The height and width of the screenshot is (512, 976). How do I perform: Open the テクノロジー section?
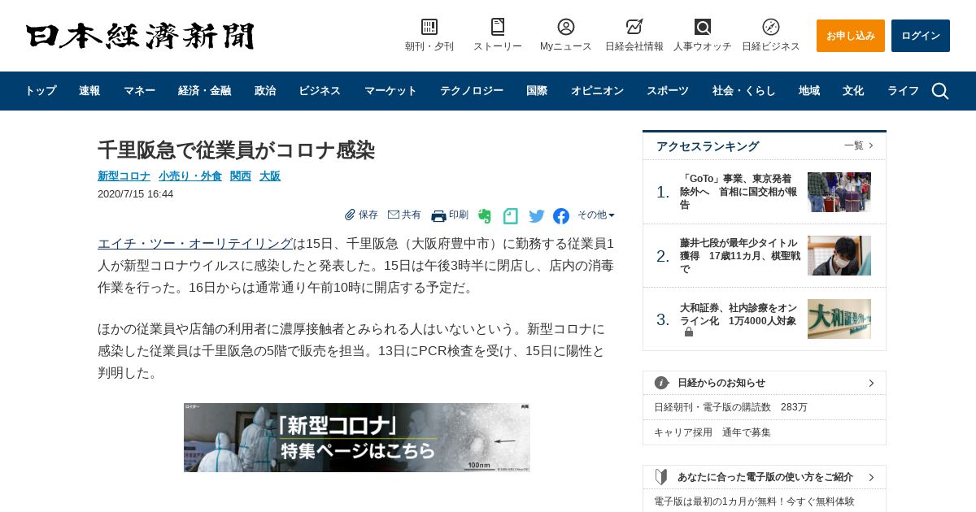[472, 91]
